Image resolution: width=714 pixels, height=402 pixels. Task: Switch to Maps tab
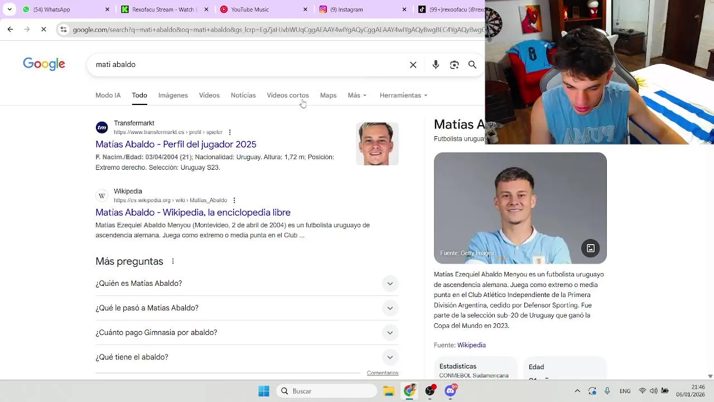328,95
